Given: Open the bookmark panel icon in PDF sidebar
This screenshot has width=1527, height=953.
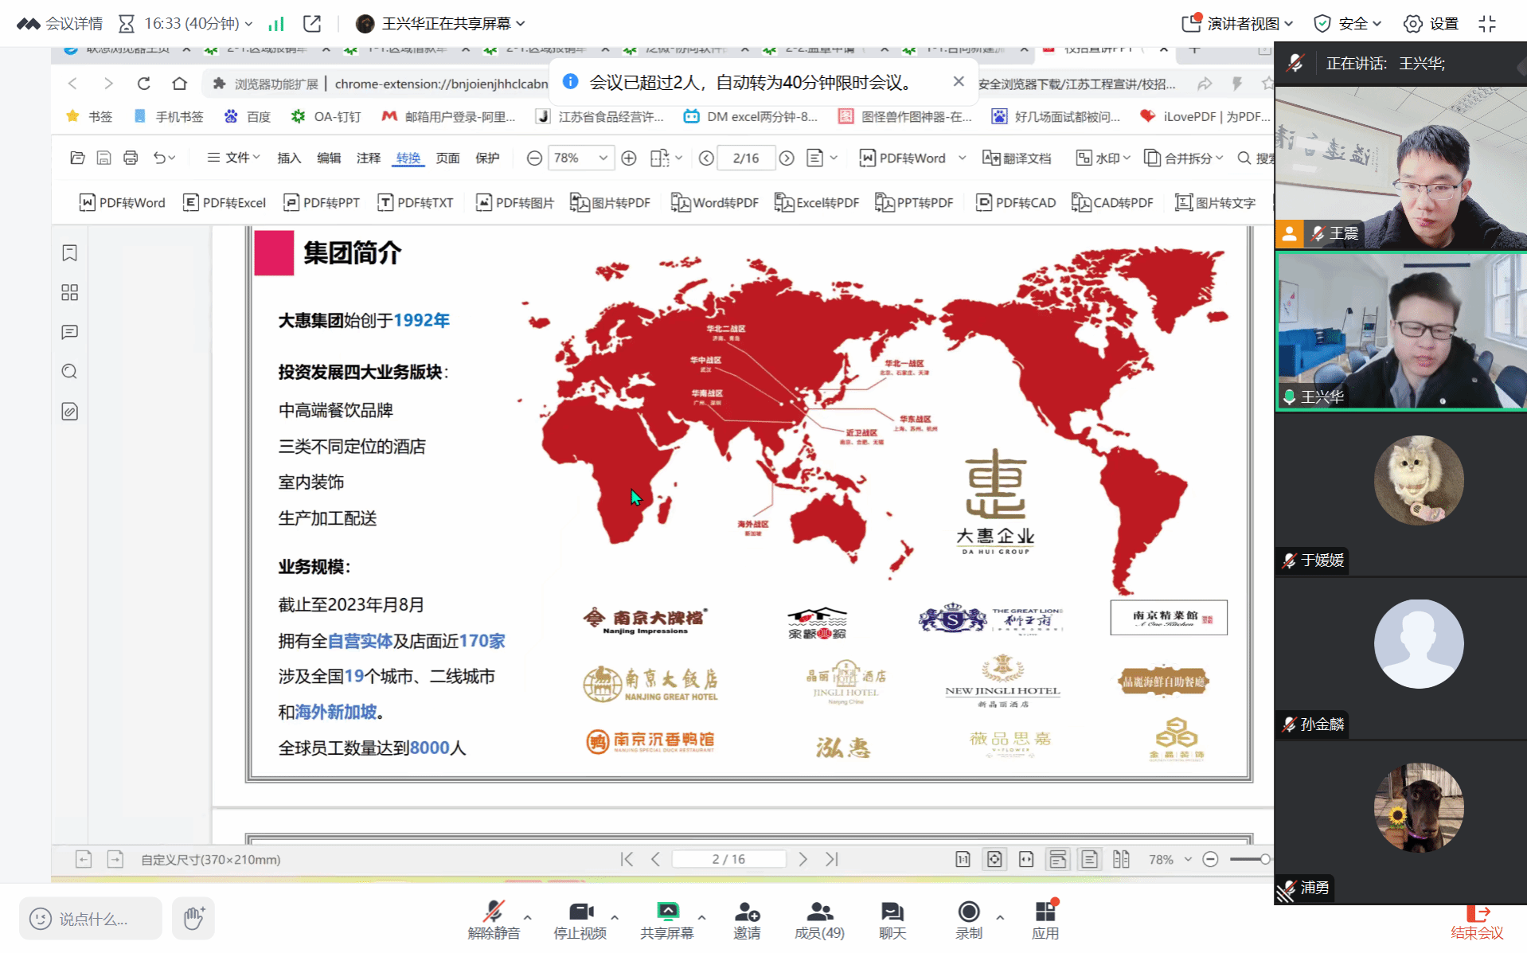Looking at the screenshot, I should tap(69, 253).
